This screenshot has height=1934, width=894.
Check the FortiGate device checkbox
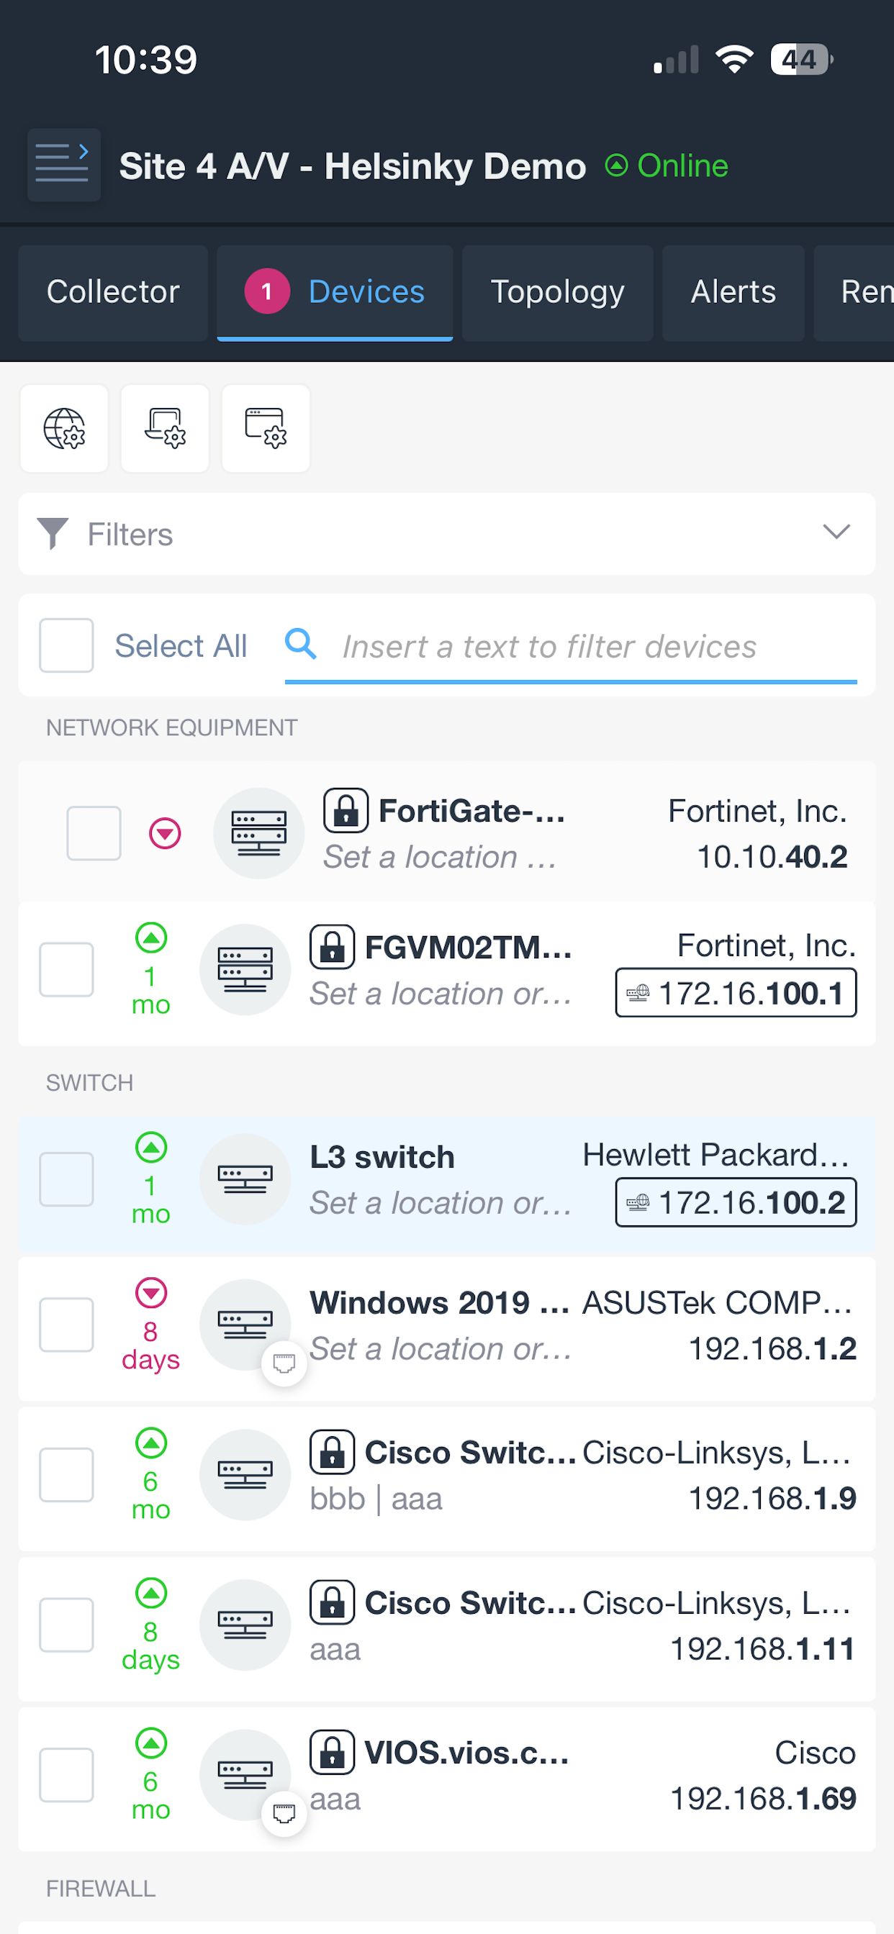[x=94, y=833]
